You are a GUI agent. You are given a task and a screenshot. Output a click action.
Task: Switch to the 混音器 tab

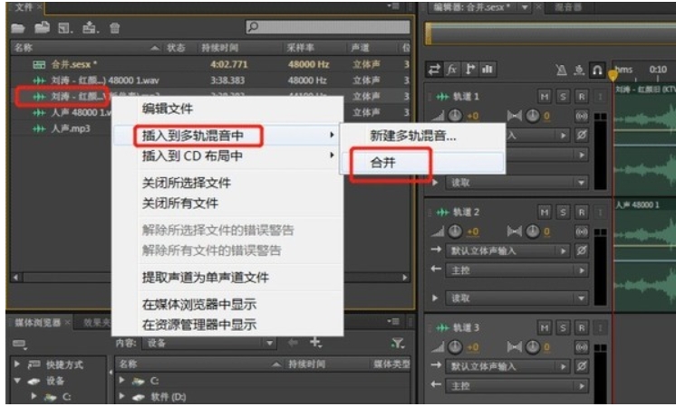point(568,7)
